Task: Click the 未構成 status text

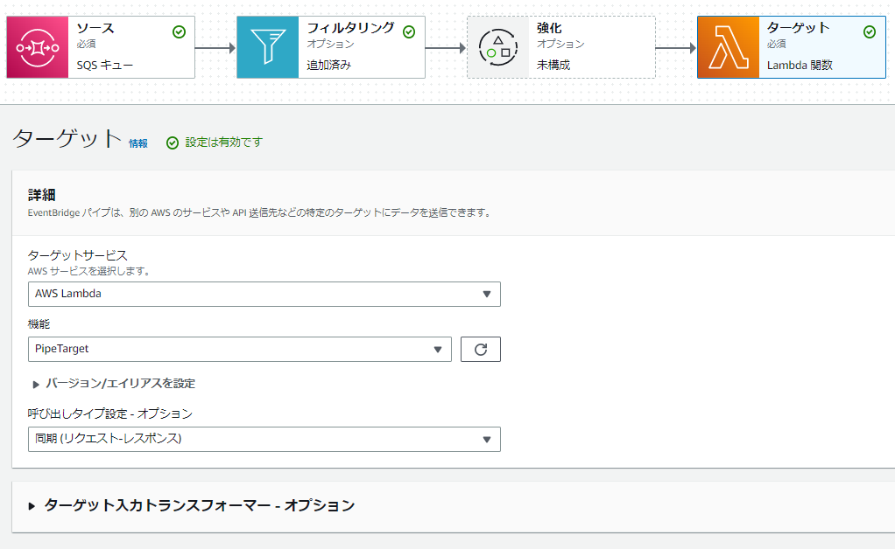Action: tap(553, 66)
